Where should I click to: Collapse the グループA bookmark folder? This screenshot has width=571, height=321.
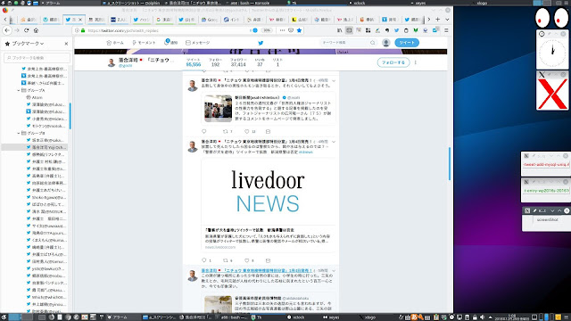click(x=19, y=90)
